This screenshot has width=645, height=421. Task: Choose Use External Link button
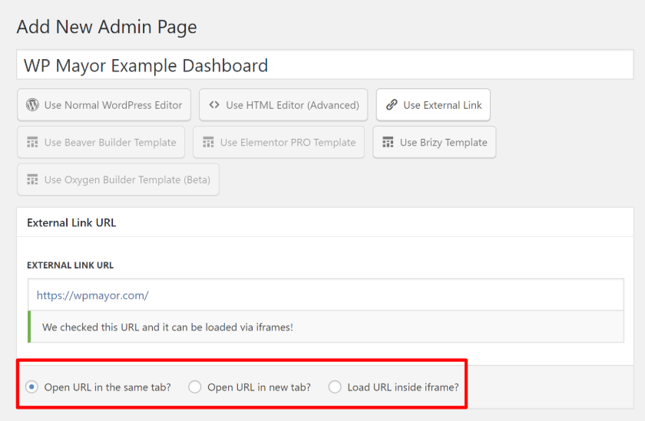pos(433,105)
